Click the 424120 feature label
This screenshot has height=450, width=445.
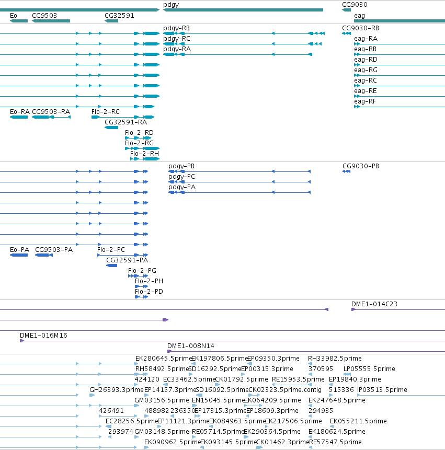pos(147,379)
